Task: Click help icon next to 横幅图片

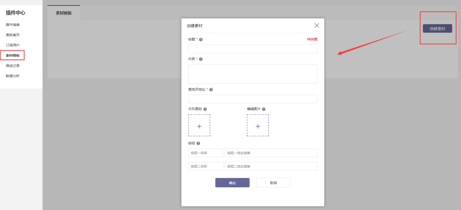Action: (x=264, y=109)
